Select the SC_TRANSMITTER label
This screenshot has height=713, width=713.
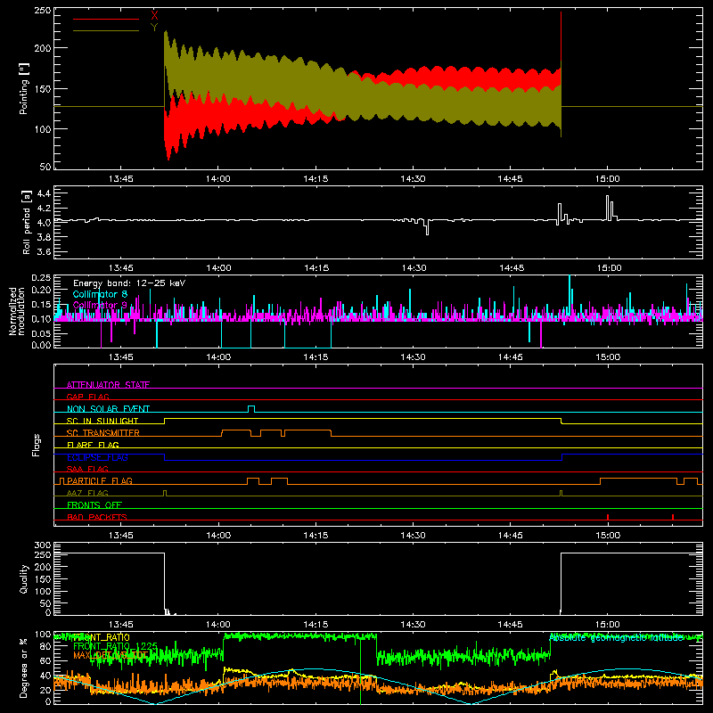(x=103, y=433)
